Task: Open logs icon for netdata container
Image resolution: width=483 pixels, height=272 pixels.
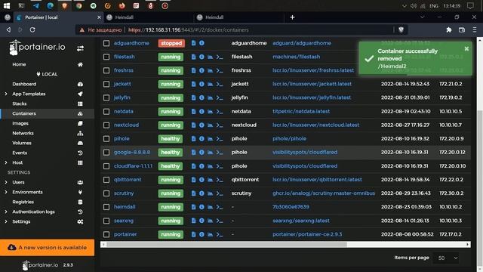Action: [x=193, y=111]
